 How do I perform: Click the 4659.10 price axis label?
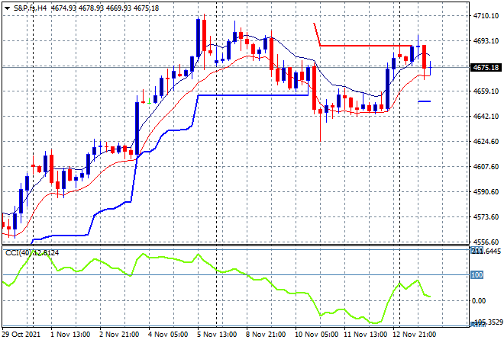point(486,91)
